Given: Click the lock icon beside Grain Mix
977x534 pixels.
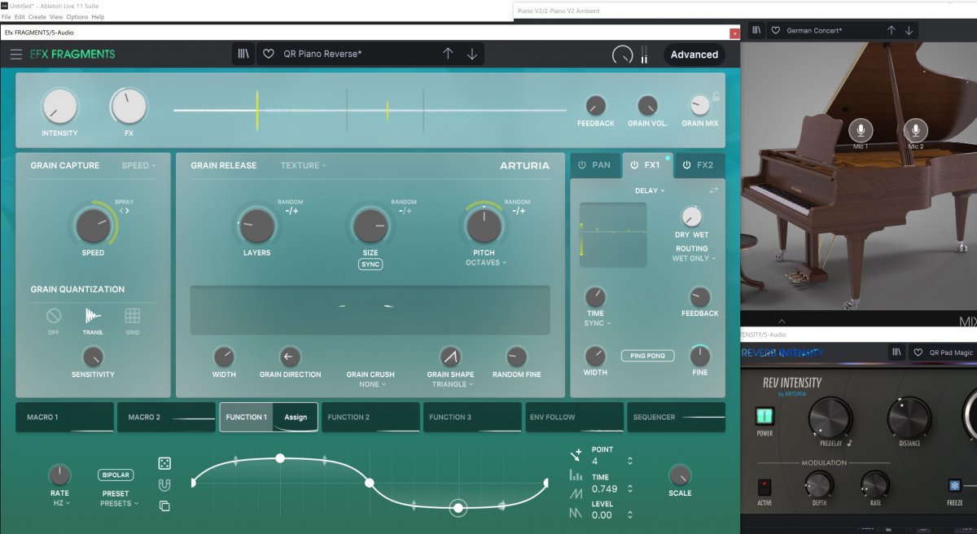Looking at the screenshot, I should pyautogui.click(x=716, y=97).
